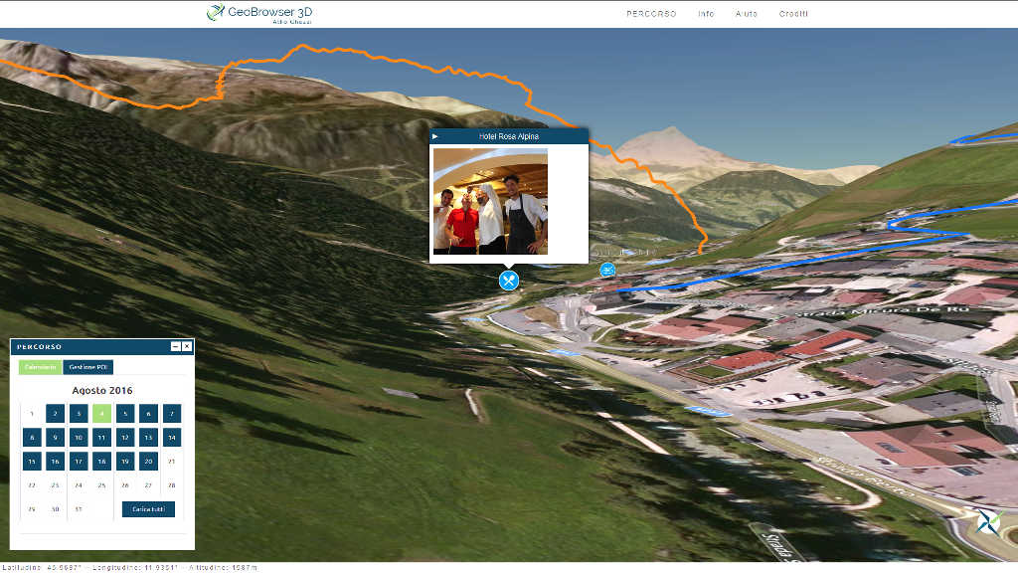Image resolution: width=1018 pixels, height=573 pixels.
Task: Open the Crediti page link
Action: [793, 14]
